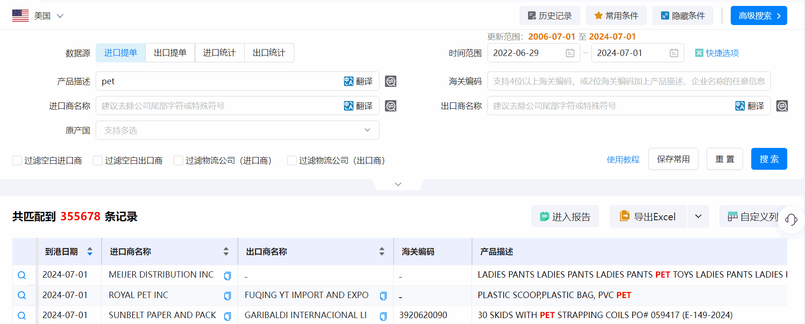Switch to the 出口提单 tab
Screen dimensions: 805x324
[x=170, y=53]
